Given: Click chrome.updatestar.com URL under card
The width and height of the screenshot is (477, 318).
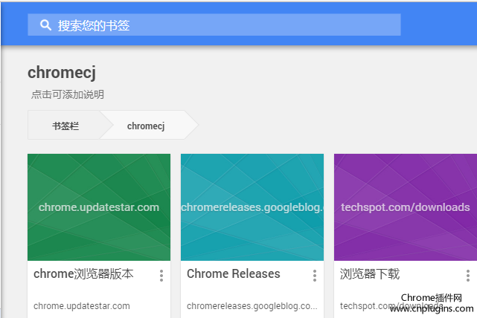Looking at the screenshot, I should [82, 306].
